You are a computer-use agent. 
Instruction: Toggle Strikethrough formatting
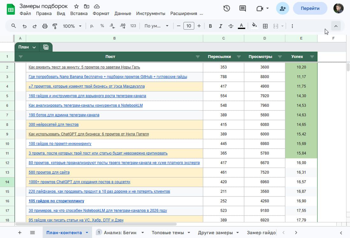pyautogui.click(x=231, y=26)
